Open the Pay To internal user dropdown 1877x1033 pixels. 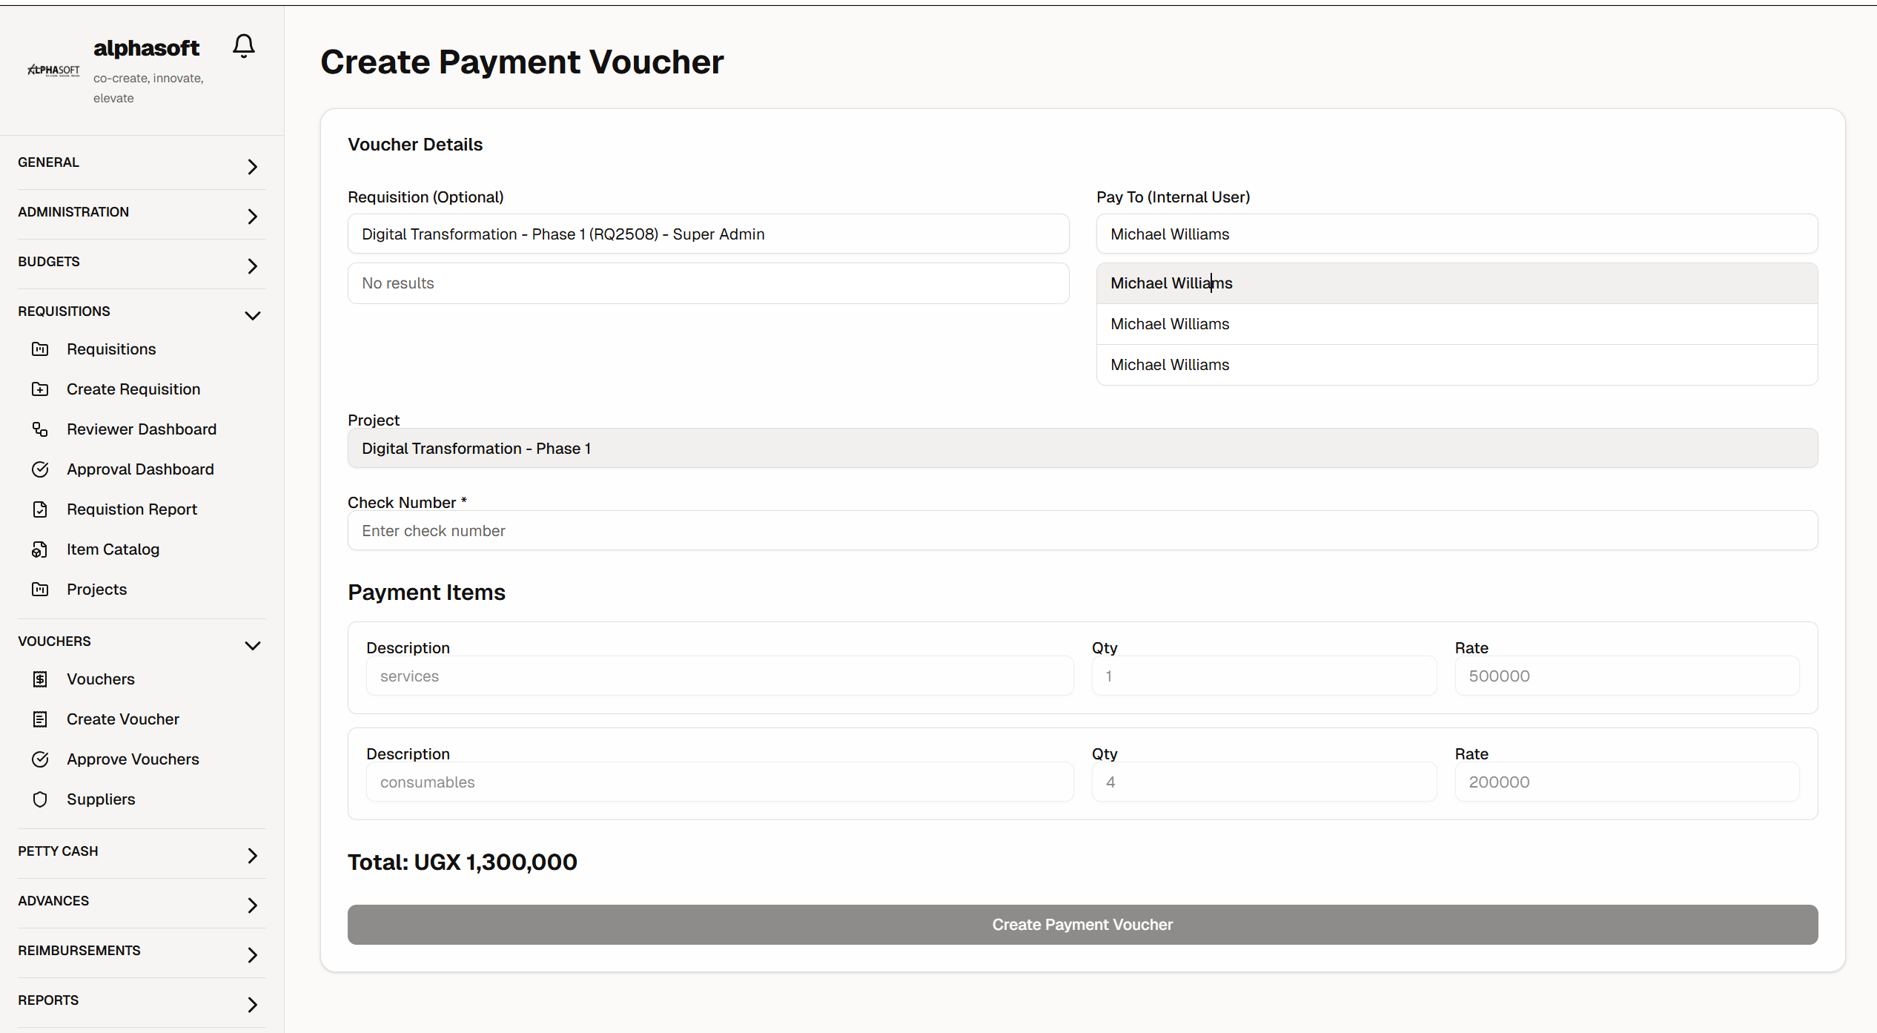click(x=1456, y=234)
